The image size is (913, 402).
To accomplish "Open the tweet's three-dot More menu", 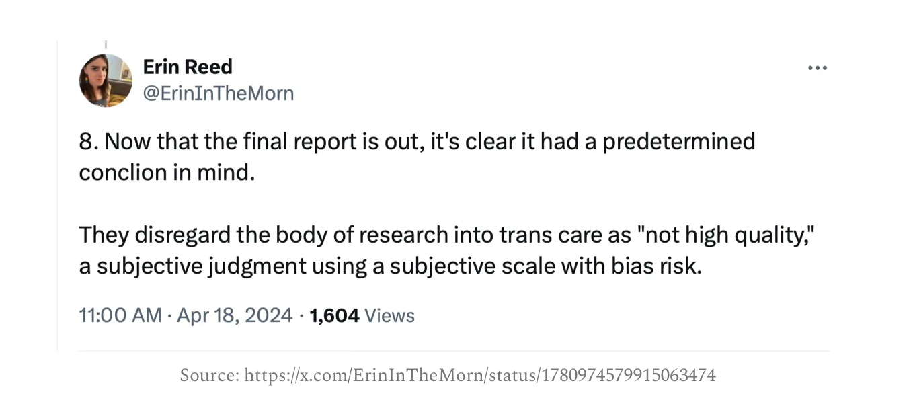I will click(x=817, y=68).
